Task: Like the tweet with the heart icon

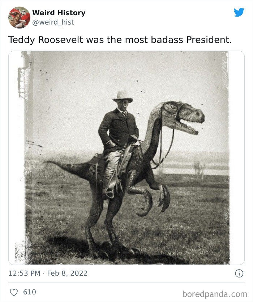Action: pos(14,292)
